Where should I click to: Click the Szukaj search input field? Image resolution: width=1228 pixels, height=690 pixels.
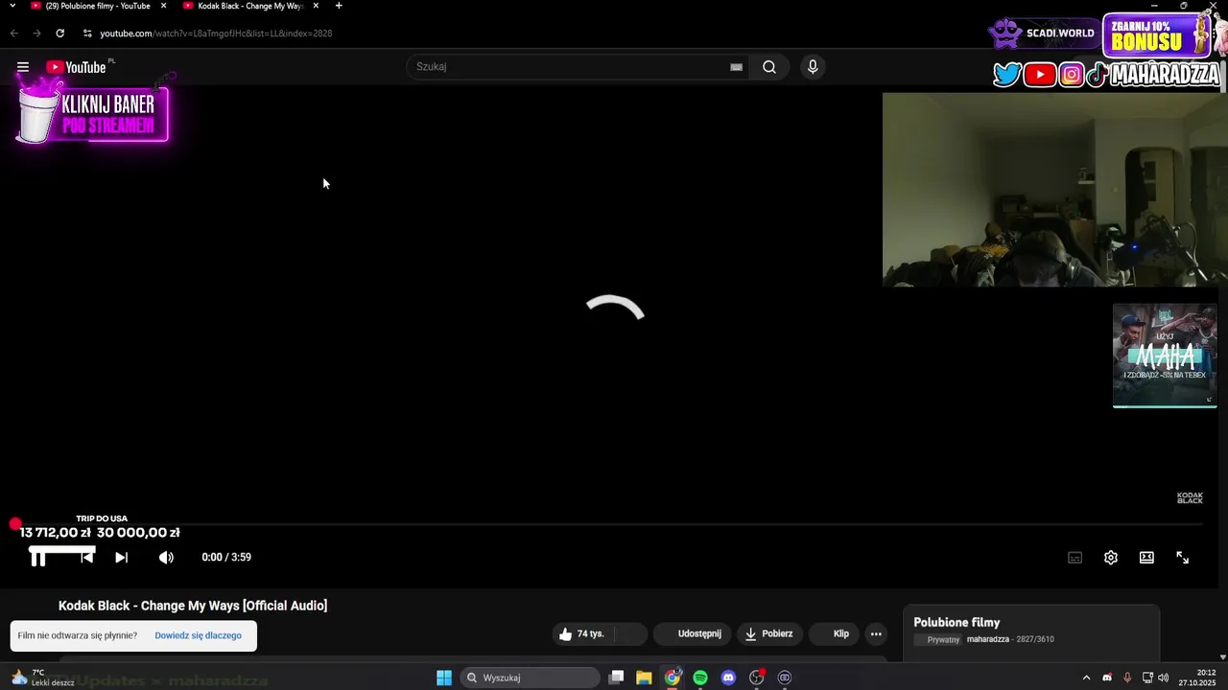(571, 67)
